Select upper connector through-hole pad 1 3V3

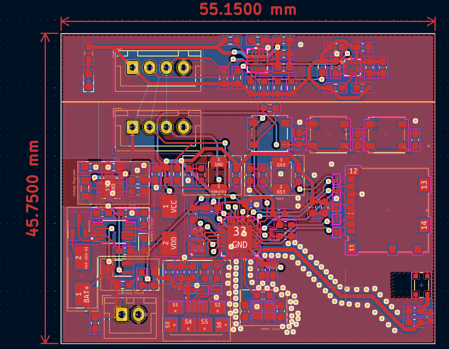click(x=132, y=68)
